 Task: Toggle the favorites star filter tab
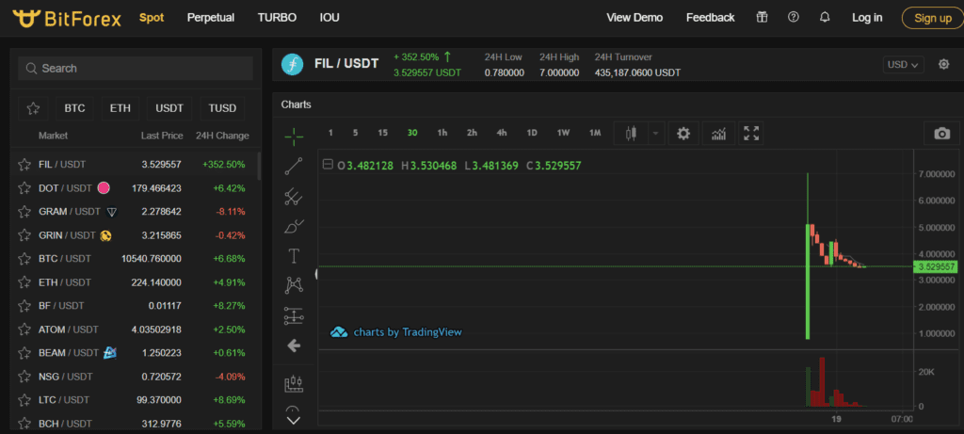point(34,108)
